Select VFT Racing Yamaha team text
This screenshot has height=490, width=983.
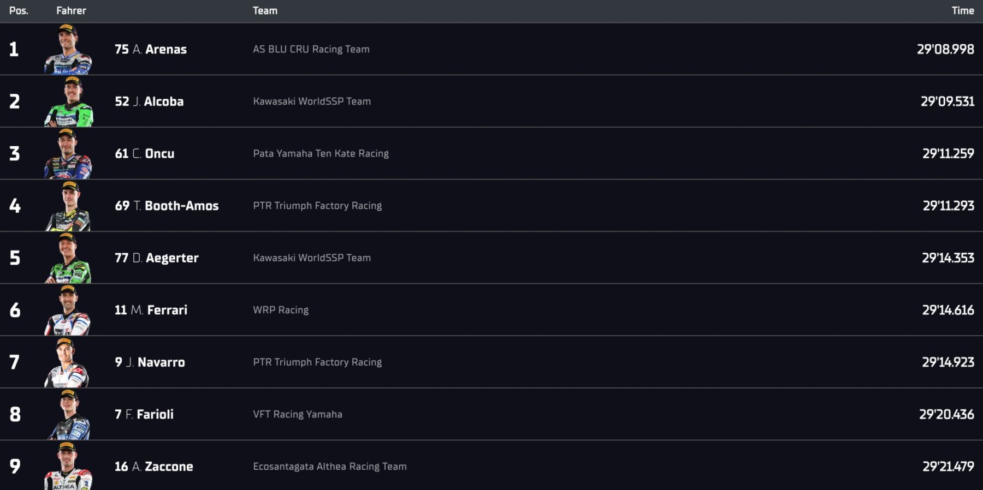[298, 415]
